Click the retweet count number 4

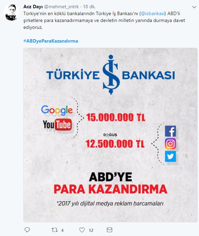(x=62, y=230)
